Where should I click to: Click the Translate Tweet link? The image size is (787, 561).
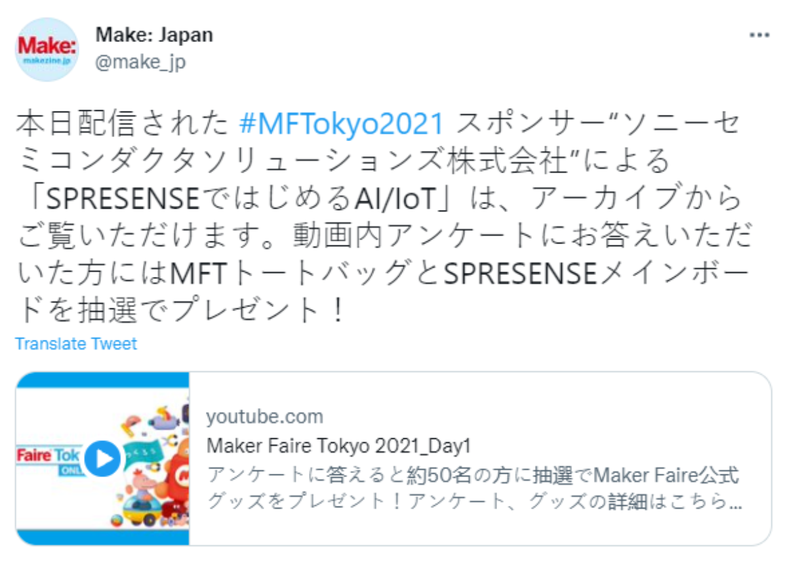76,344
